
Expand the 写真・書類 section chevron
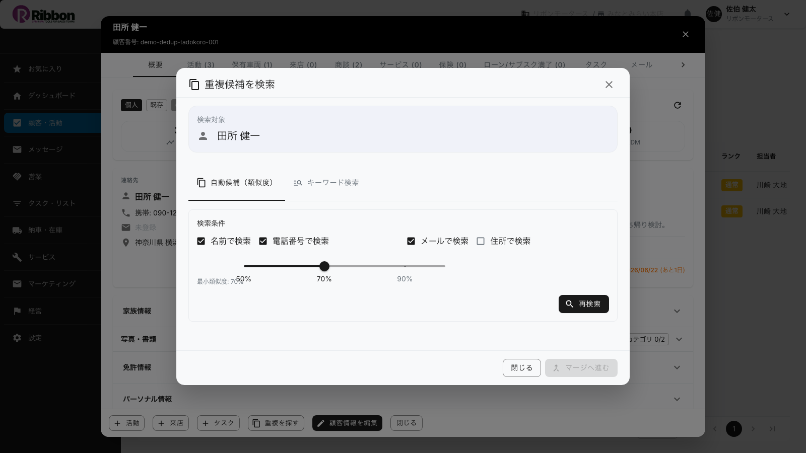[679, 339]
